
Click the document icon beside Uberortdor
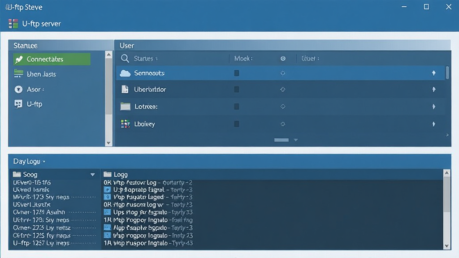(125, 89)
